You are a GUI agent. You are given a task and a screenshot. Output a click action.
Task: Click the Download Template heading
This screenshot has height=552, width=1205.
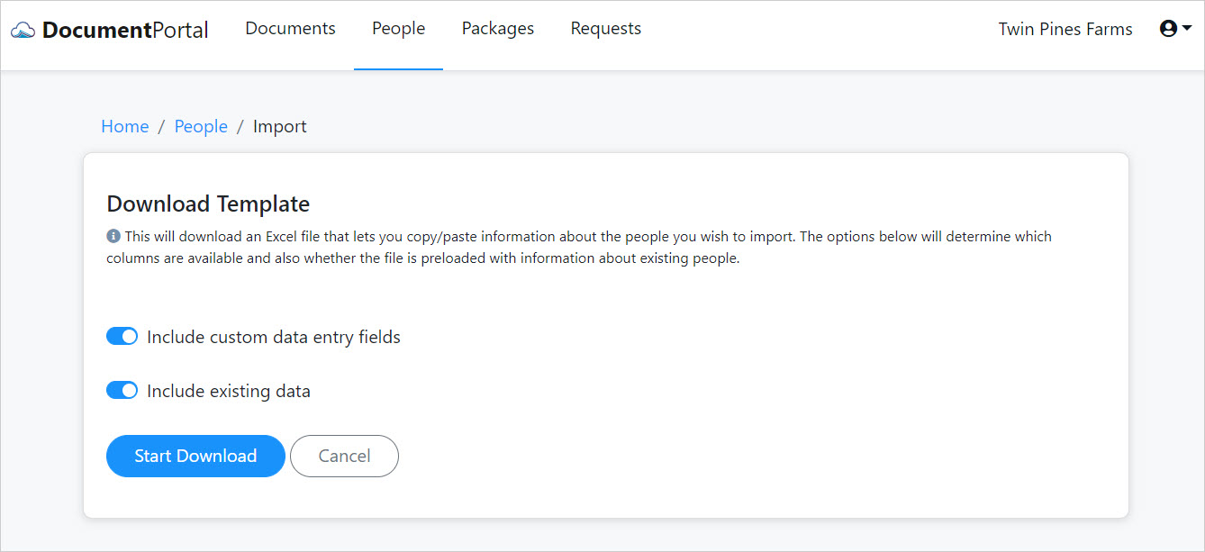pos(208,204)
